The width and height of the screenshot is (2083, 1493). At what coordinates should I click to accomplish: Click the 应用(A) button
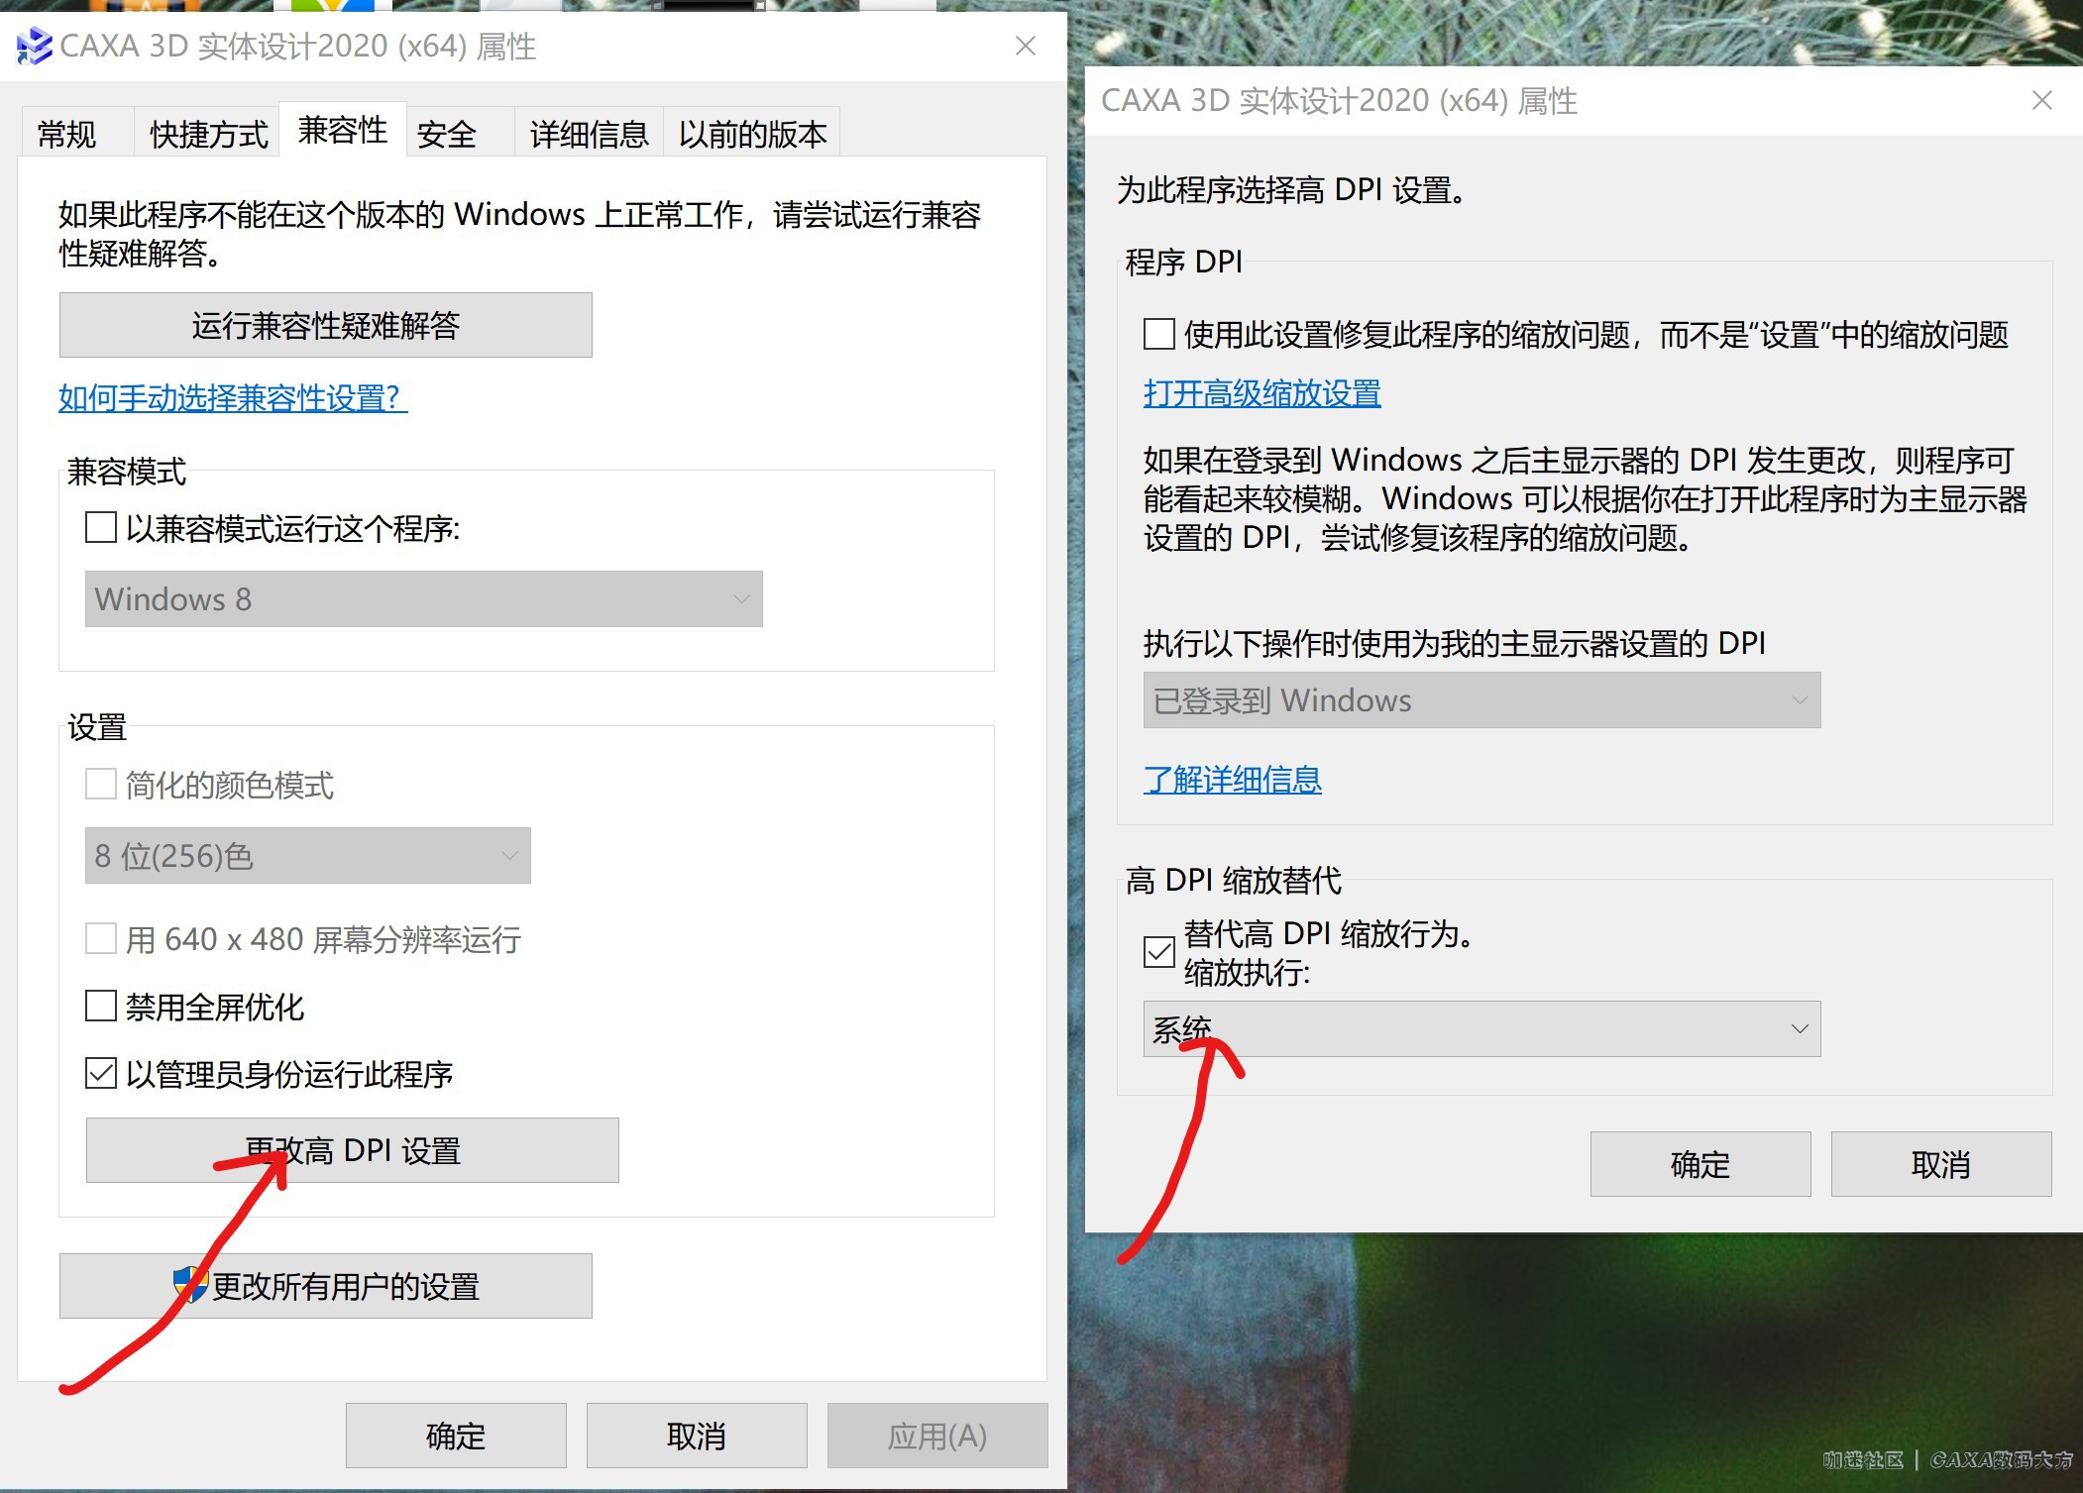click(937, 1436)
